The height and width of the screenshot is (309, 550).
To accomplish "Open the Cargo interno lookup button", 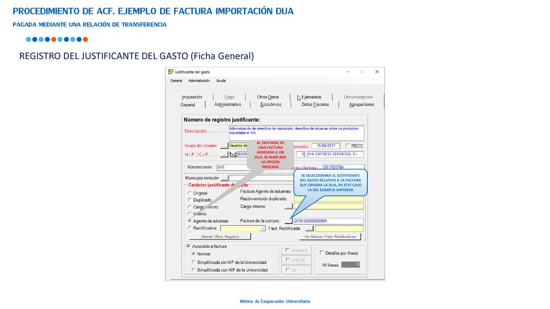I will pos(288,207).
